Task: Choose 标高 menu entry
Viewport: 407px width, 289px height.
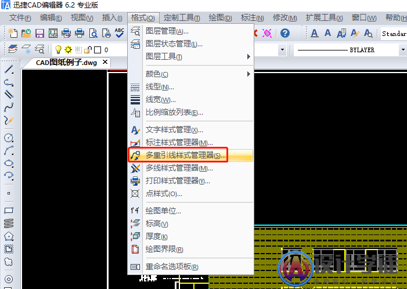Action: 190,223
